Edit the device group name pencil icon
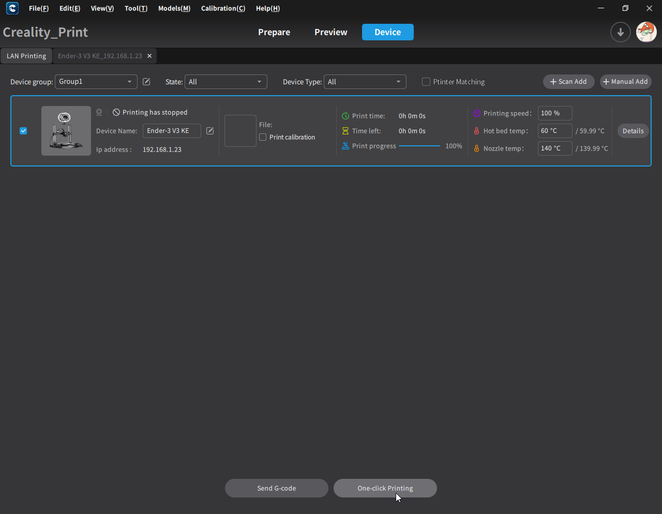Viewport: 662px width, 514px height. [146, 82]
